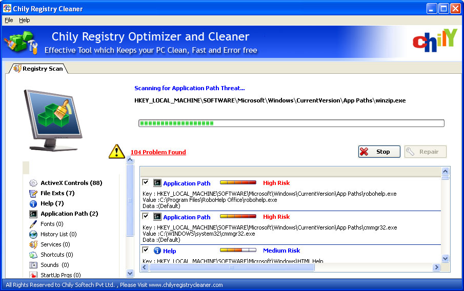Click the Scanning for Application Path Threat text
The image size is (464, 291).
[189, 88]
